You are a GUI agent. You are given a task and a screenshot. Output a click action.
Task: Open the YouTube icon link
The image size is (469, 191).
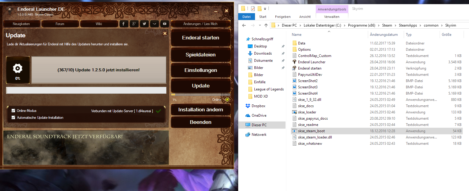165,24
